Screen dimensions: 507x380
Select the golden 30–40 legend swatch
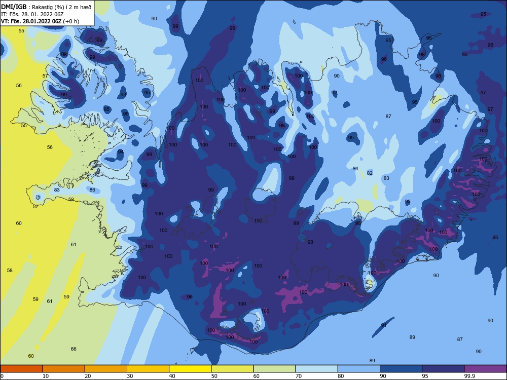tap(148, 369)
